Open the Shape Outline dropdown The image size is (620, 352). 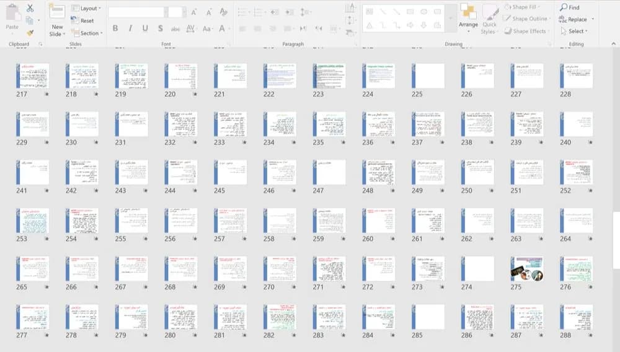pos(526,19)
